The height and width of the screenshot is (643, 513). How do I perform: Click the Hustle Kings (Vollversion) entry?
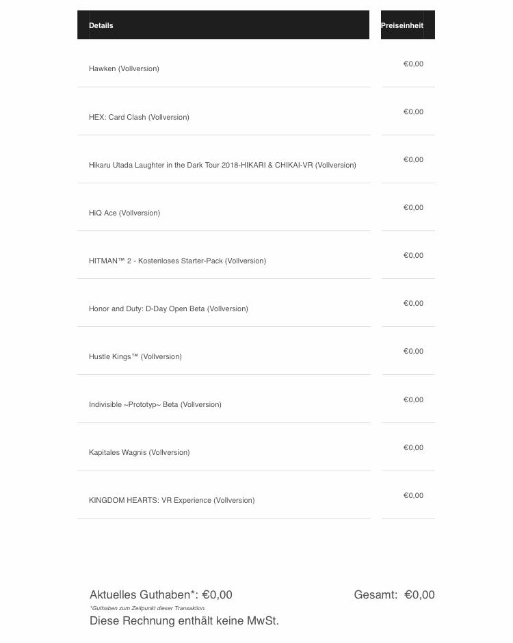point(135,356)
